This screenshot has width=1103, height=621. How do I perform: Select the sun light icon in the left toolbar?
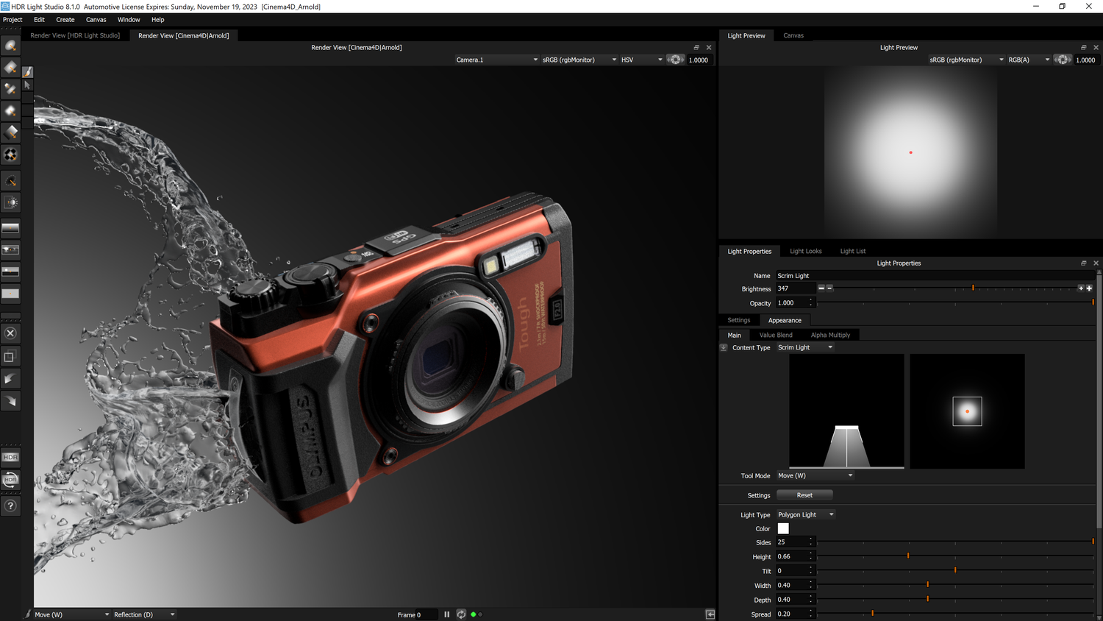(10, 202)
